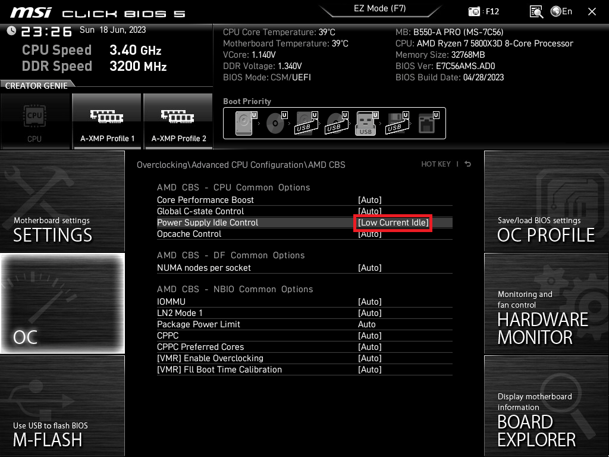Click the Sun 18 Jun, 2023 date

click(112, 30)
